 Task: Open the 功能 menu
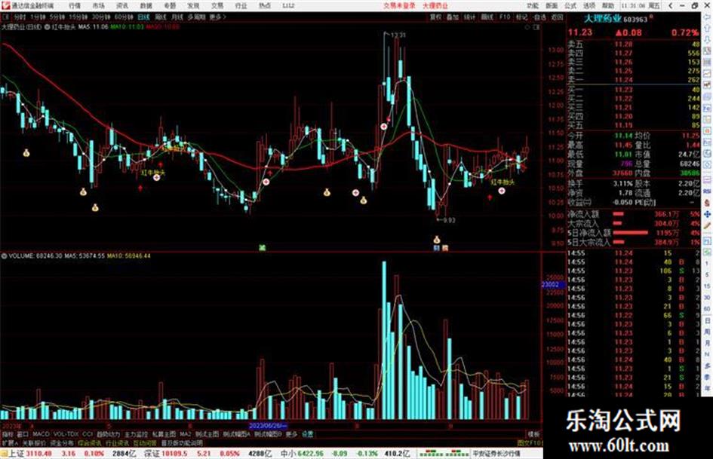[x=533, y=5]
